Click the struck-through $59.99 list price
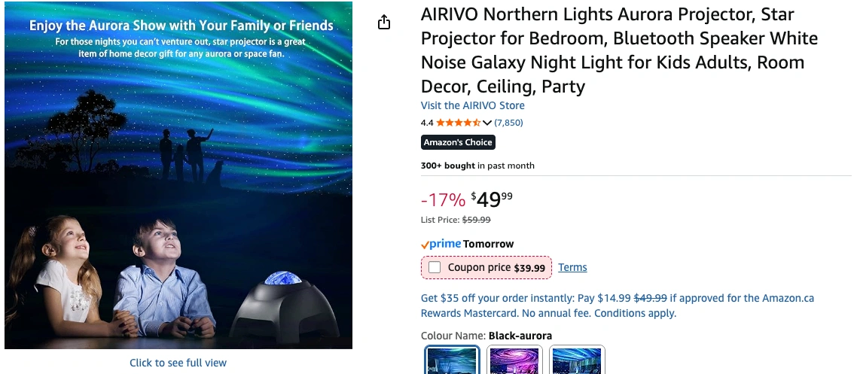Viewport: 857px width, 374px height. [x=475, y=220]
